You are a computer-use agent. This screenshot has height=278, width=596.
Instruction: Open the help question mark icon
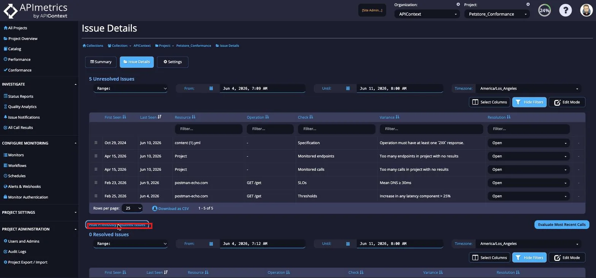(565, 10)
